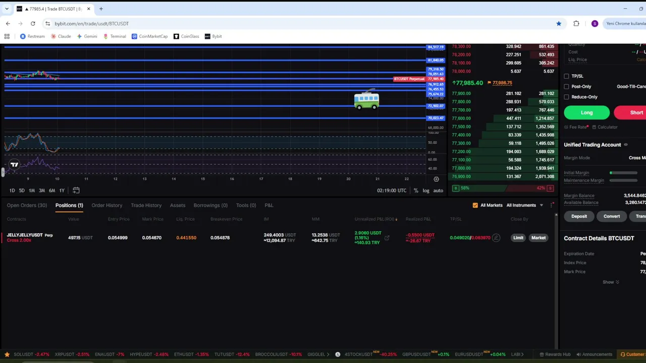
Task: Open the Chrome extensions puzzle icon
Action: (576, 23)
